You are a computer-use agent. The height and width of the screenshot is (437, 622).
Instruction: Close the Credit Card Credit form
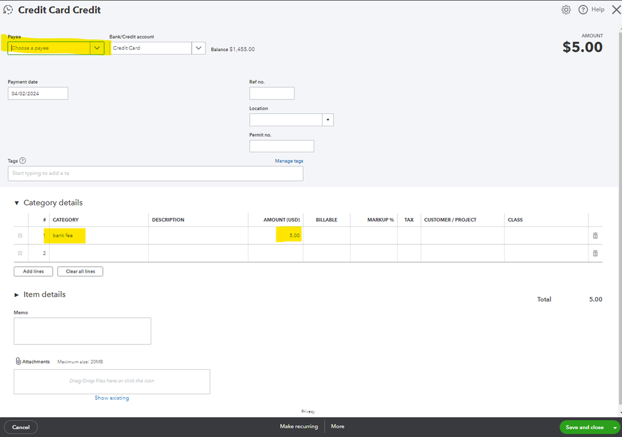click(x=616, y=9)
